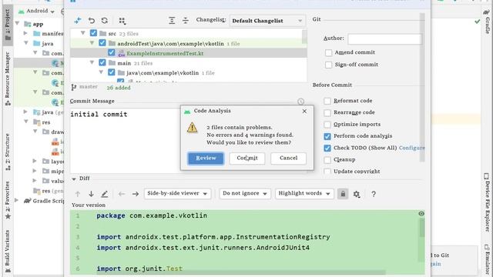
Task: Collapse the res folder in project tree
Action: [26, 122]
